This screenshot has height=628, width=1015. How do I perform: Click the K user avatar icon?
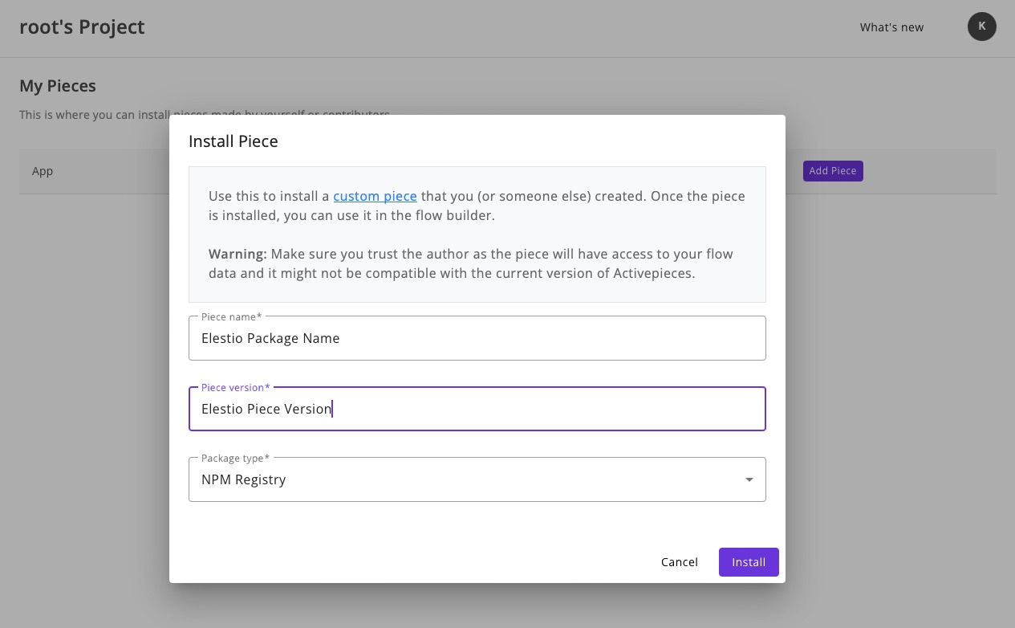coord(981,27)
